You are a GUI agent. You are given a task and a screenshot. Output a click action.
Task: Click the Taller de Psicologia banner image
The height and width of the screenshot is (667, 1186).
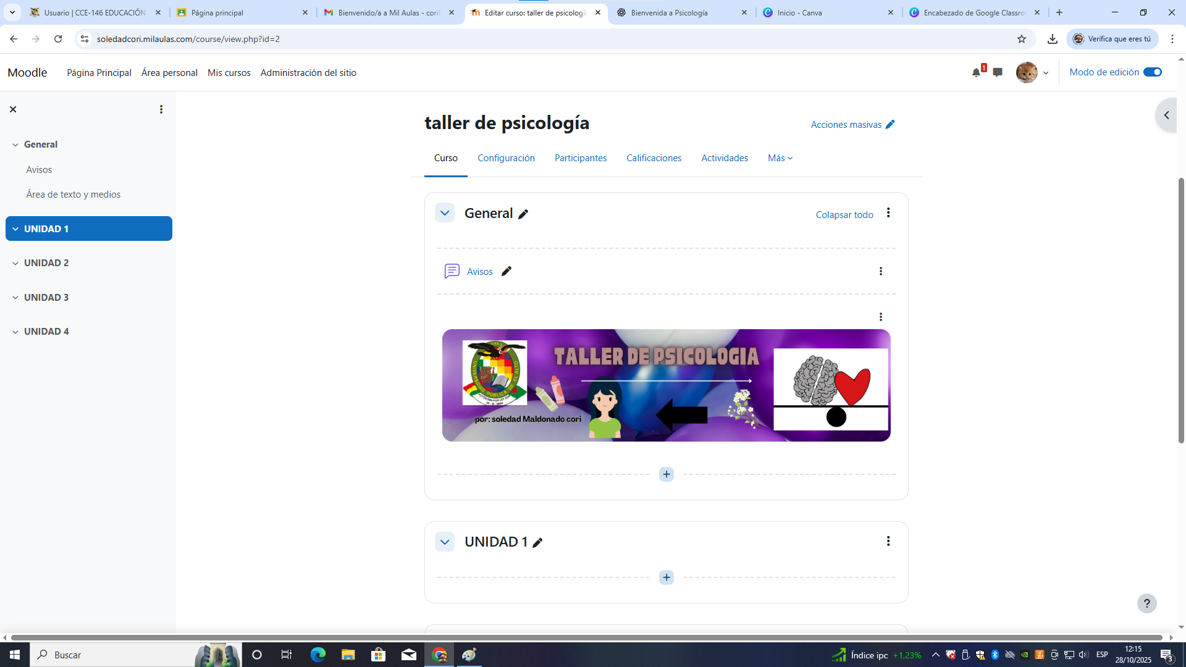point(666,385)
